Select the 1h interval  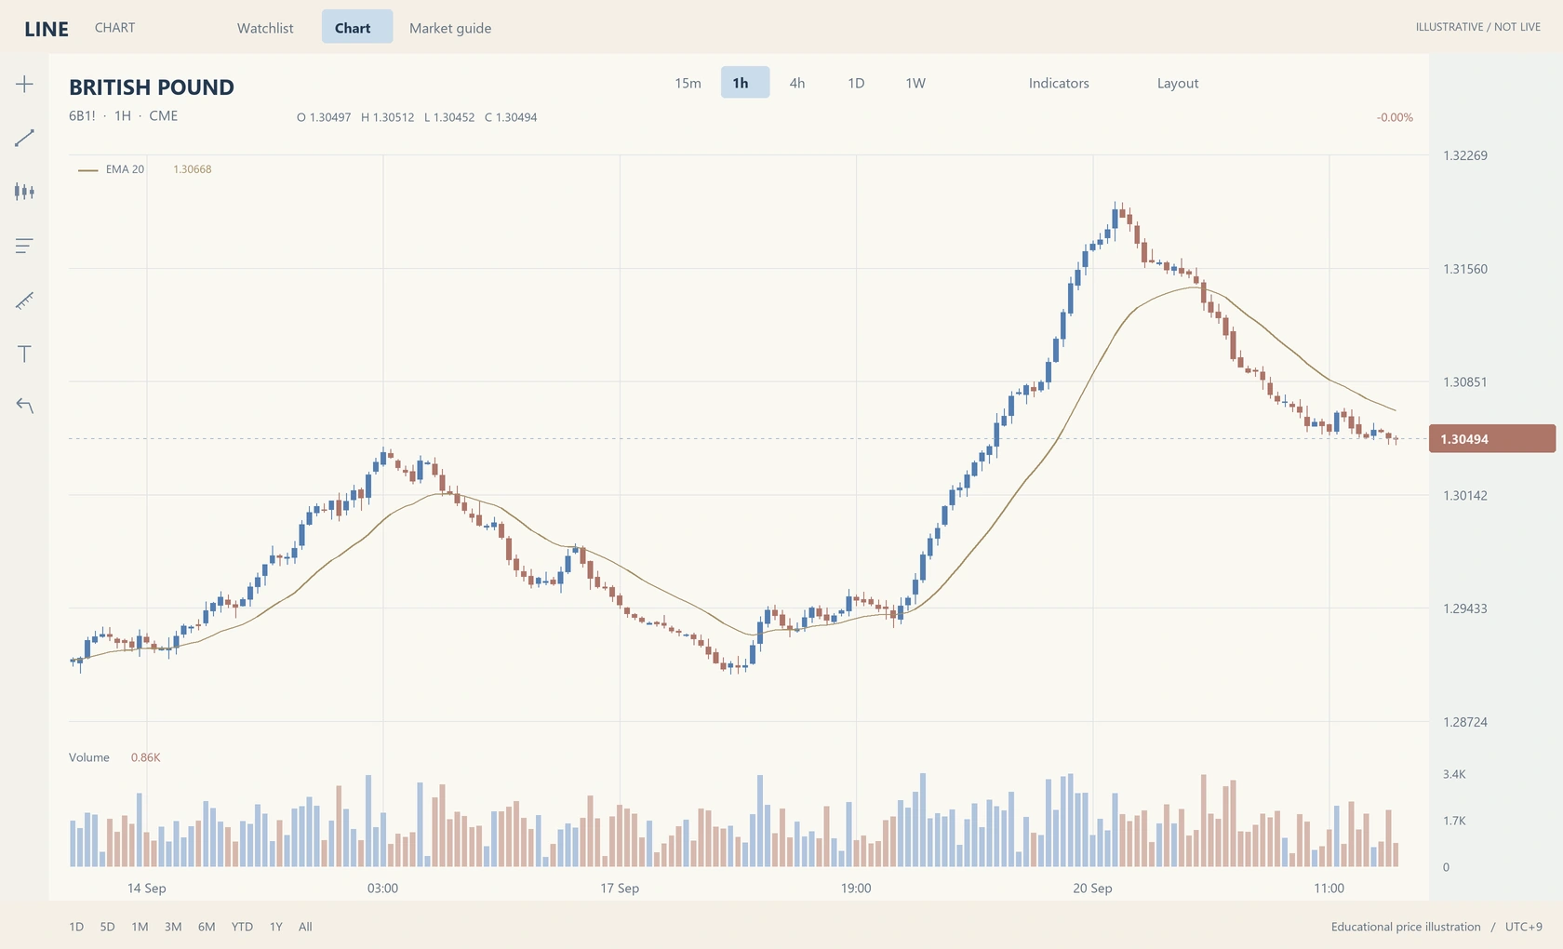(745, 83)
